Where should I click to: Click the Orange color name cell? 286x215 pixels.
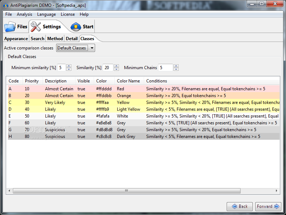click(x=124, y=96)
